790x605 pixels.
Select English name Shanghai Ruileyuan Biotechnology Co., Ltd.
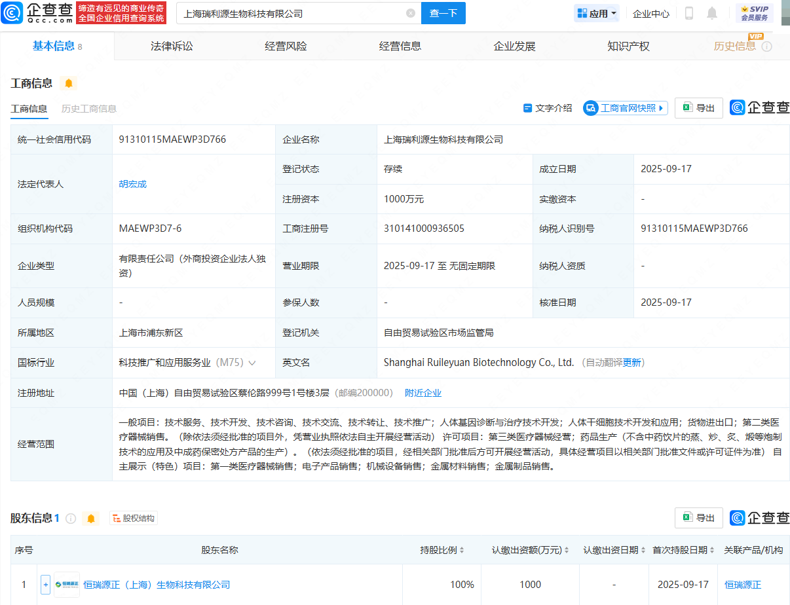click(479, 363)
